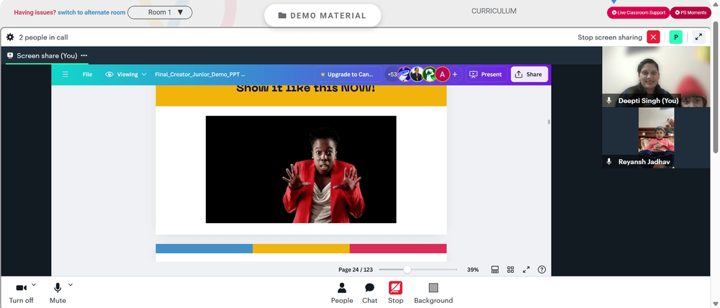This screenshot has width=720, height=308.
Task: Switch to the CURRICULUM tab
Action: point(494,11)
